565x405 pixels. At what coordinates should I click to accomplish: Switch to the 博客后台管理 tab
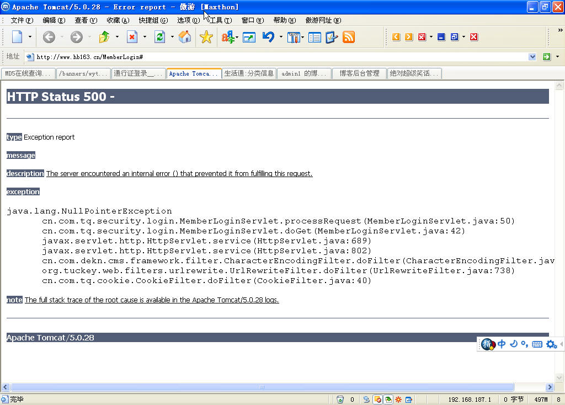(x=359, y=73)
